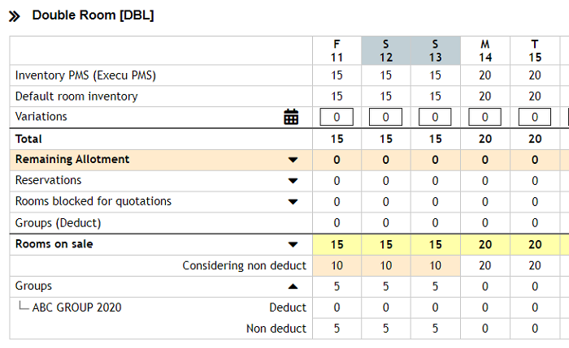Select the Variations field for Sunday 13

(x=435, y=117)
